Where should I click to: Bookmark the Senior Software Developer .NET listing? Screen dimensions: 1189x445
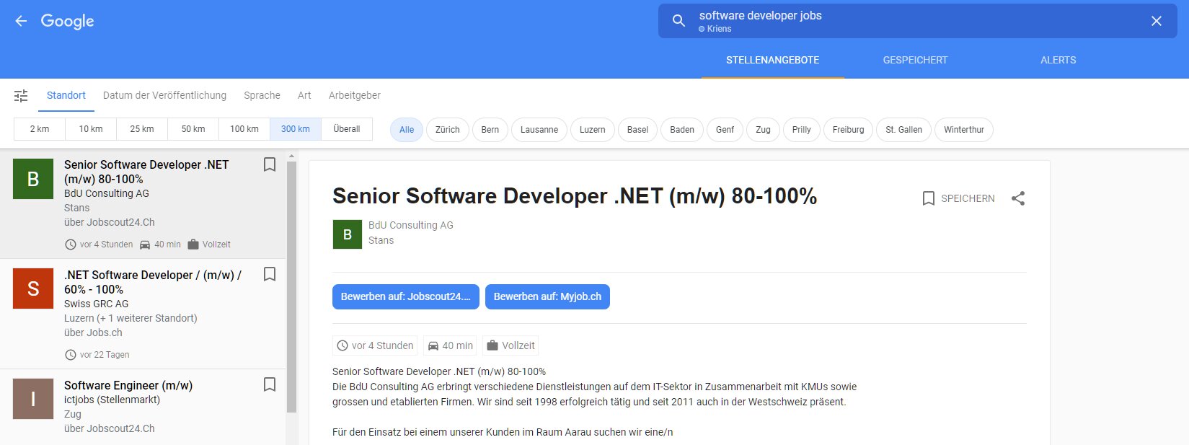point(270,164)
